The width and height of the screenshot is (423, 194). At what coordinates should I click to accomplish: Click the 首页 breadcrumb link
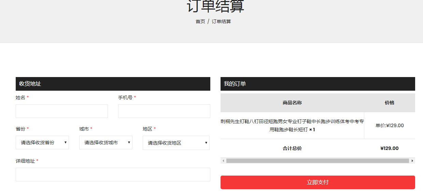coord(200,21)
